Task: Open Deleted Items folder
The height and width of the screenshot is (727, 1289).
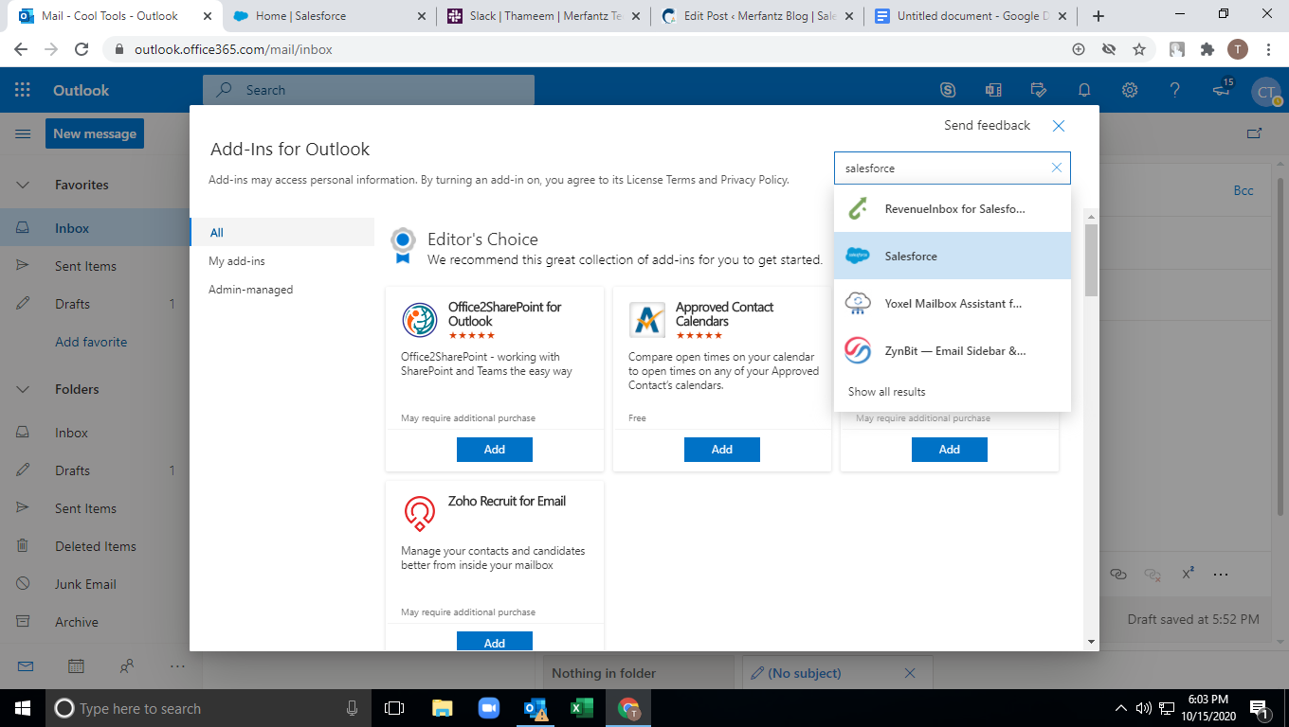Action: (x=95, y=546)
